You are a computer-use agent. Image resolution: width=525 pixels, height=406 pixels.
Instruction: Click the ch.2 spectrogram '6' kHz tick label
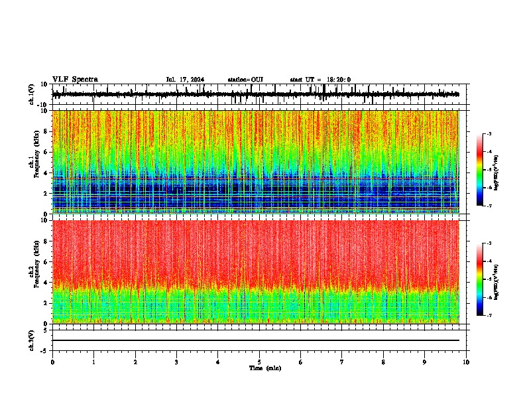pos(46,262)
